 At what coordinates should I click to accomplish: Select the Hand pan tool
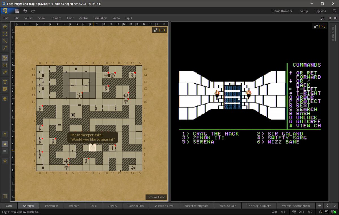point(5,99)
